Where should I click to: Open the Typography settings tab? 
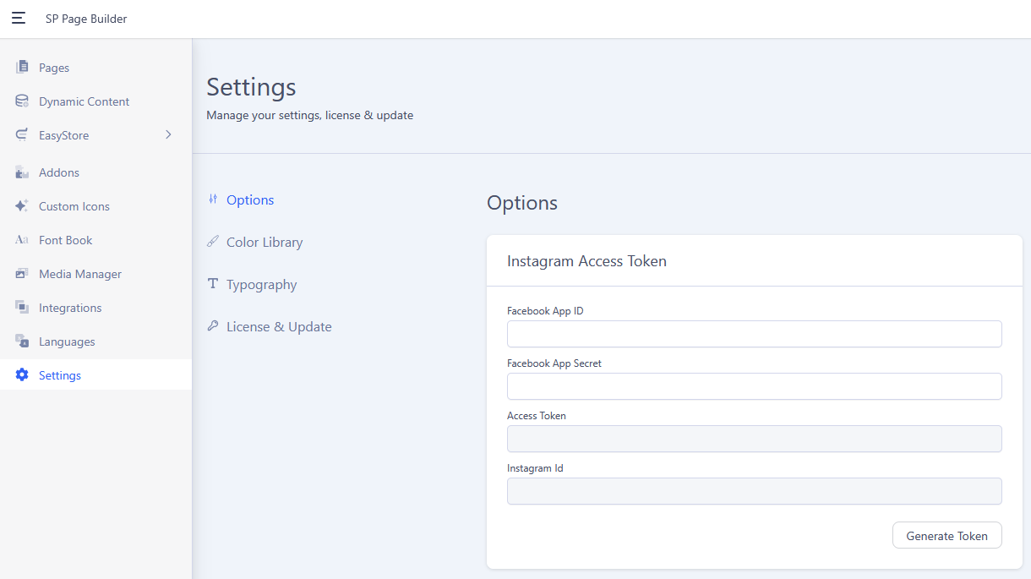pyautogui.click(x=261, y=285)
